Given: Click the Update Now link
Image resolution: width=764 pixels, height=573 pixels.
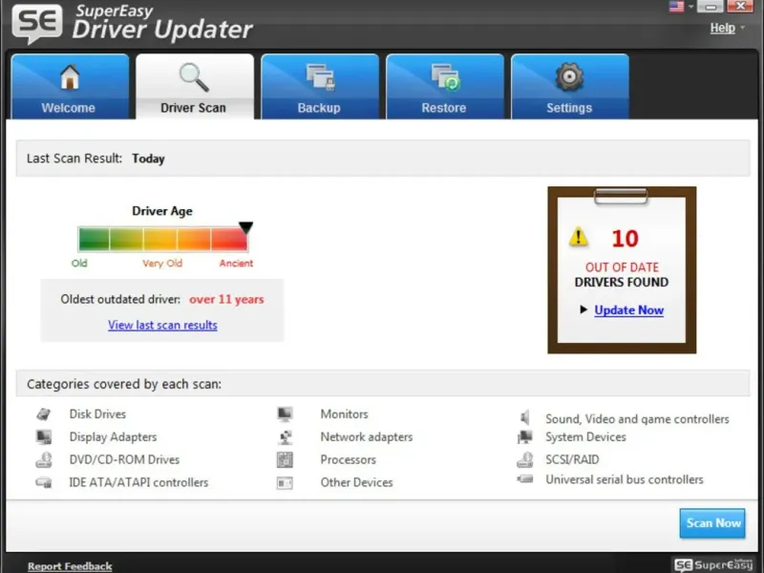Looking at the screenshot, I should [629, 309].
